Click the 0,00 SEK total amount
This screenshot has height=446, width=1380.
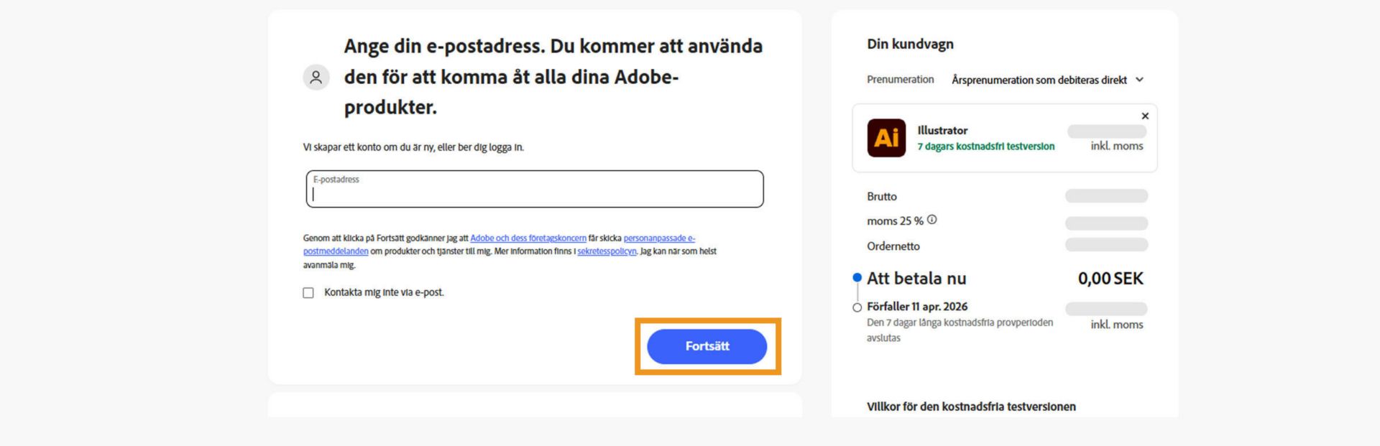click(1112, 278)
